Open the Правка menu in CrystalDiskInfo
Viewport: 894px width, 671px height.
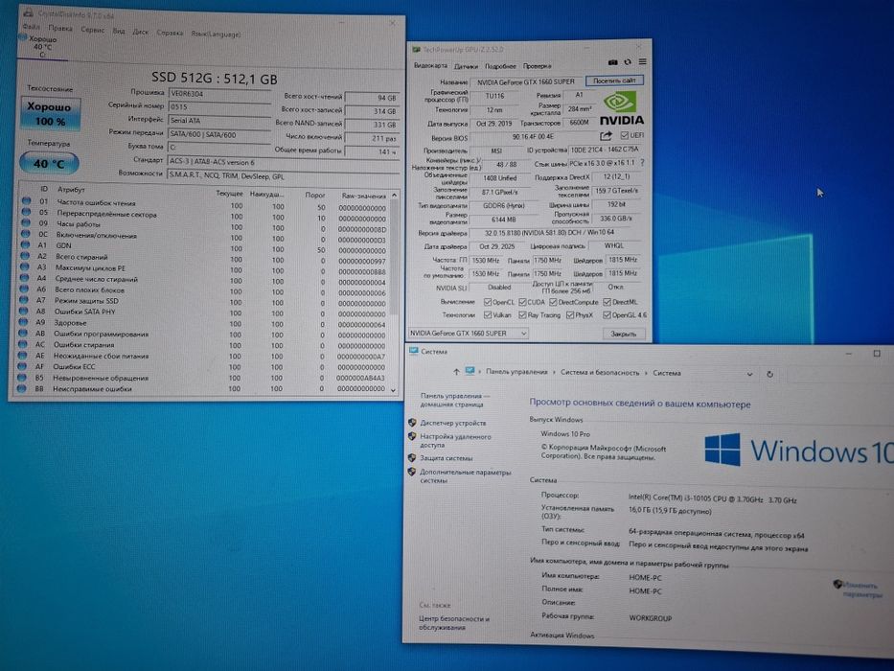click(x=60, y=28)
